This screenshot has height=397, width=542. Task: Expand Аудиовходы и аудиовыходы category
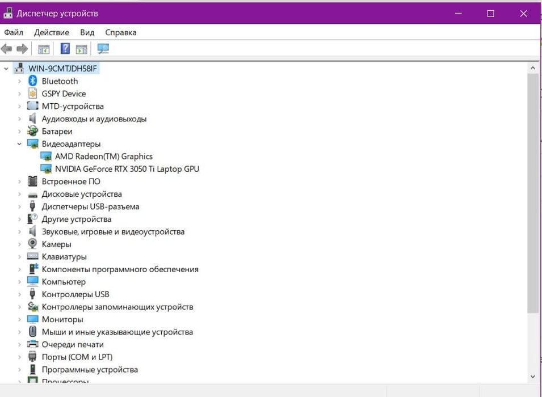pos(19,119)
